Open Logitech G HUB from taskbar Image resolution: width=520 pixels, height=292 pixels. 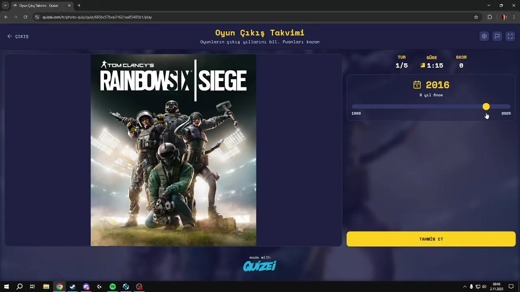(x=100, y=287)
